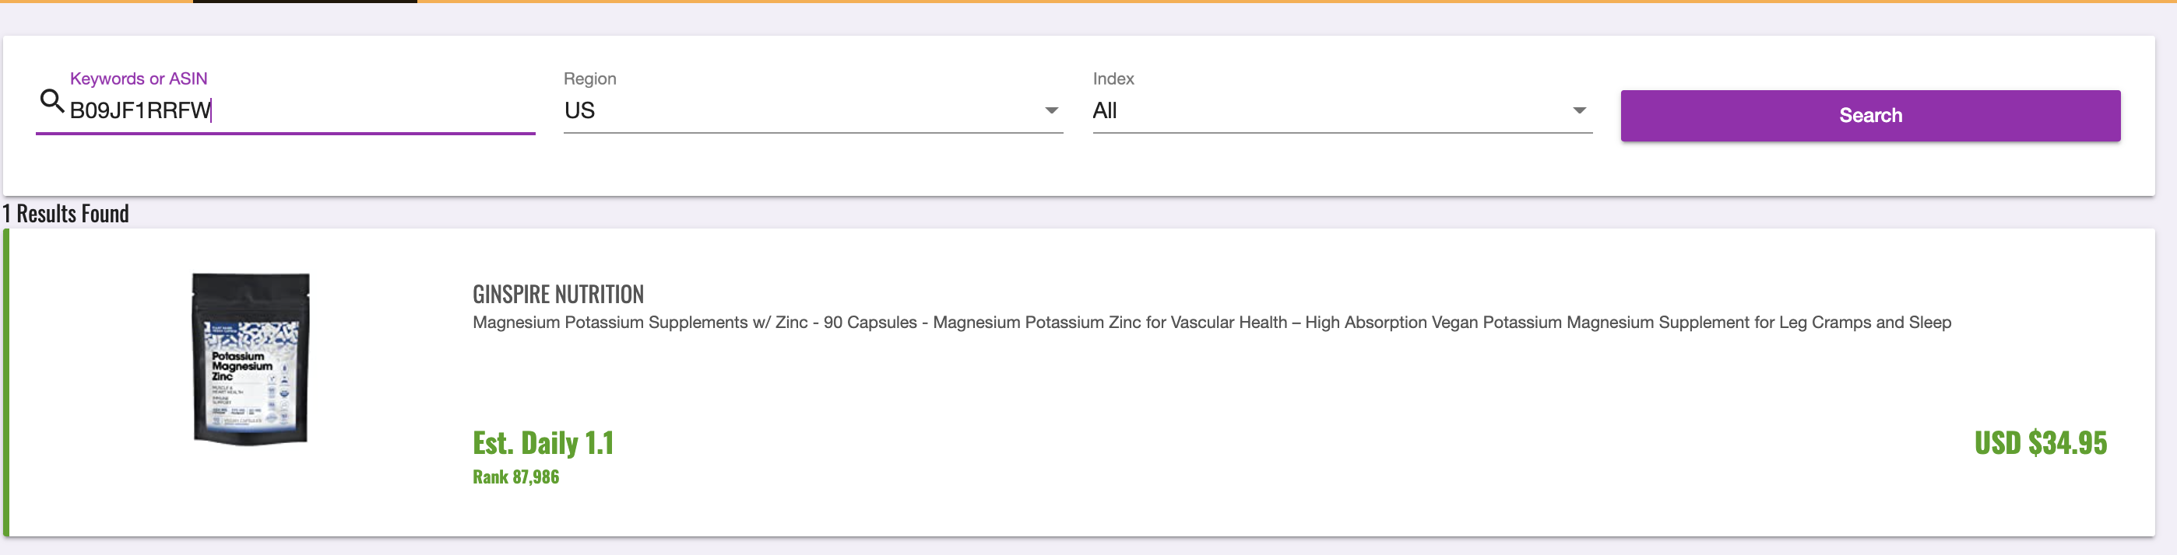Click the magnifying glass search icon
The width and height of the screenshot is (2177, 555).
point(51,101)
